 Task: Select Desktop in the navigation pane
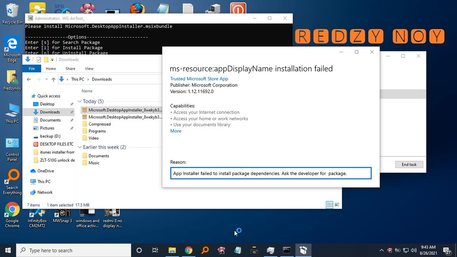[47, 104]
